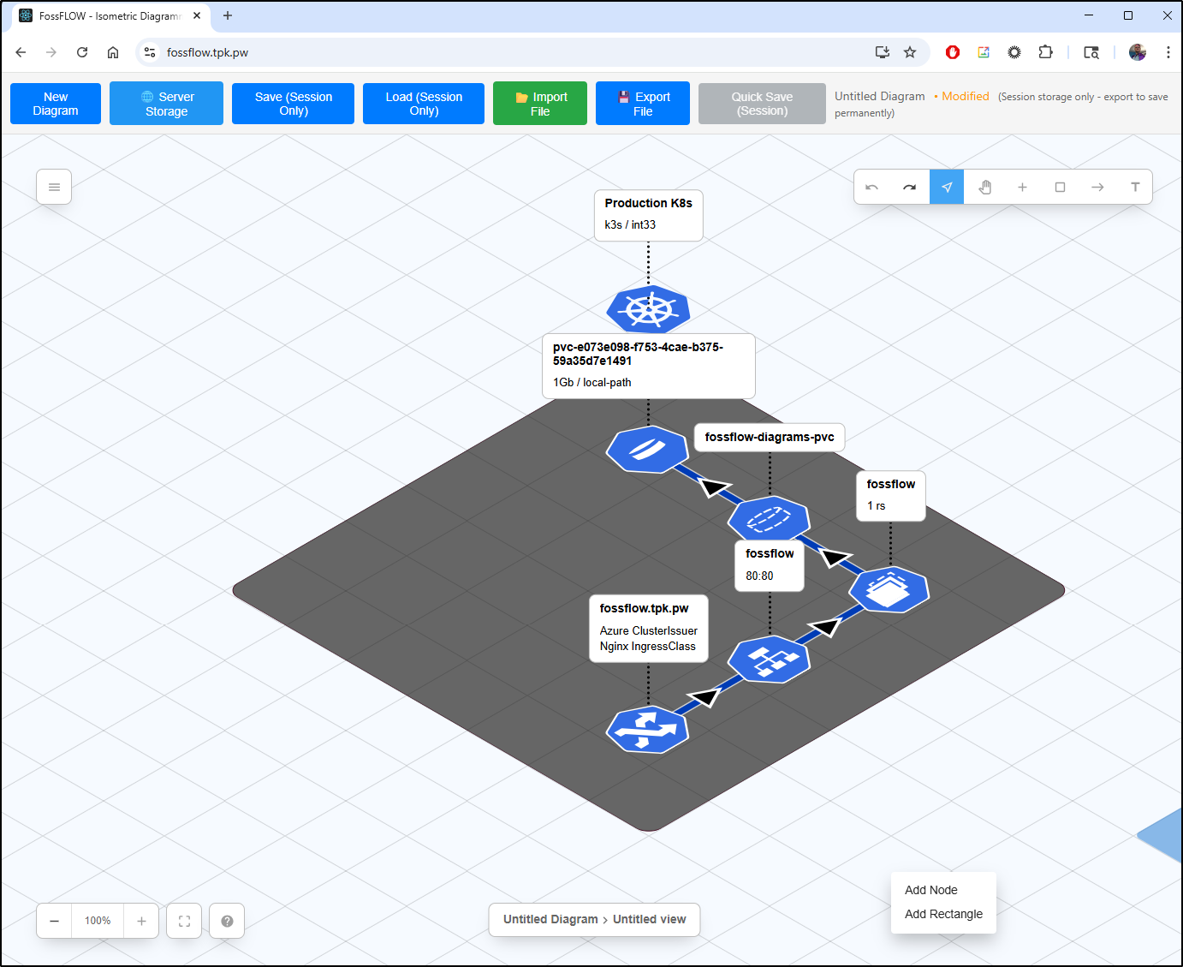The width and height of the screenshot is (1183, 967).
Task: Open the hamburger main menu
Action: click(x=54, y=186)
